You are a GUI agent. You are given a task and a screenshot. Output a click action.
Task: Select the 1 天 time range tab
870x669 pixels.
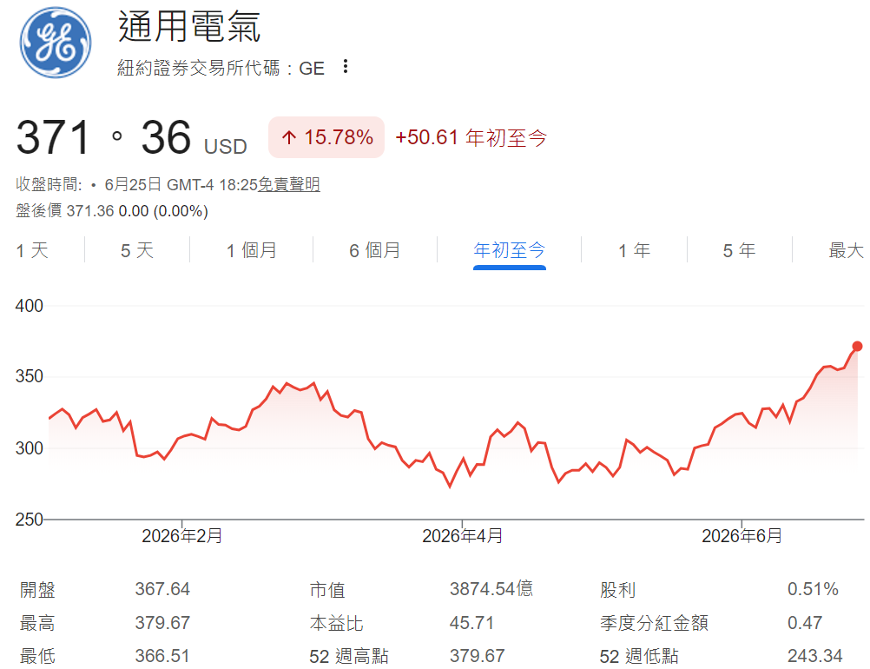(32, 250)
